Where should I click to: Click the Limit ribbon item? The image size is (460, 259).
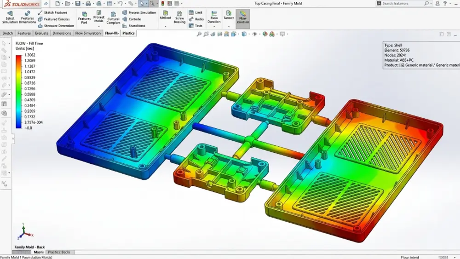[195, 12]
